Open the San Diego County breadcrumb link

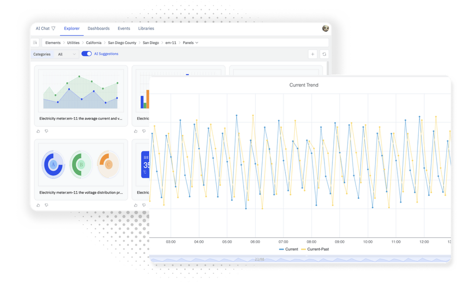point(122,42)
